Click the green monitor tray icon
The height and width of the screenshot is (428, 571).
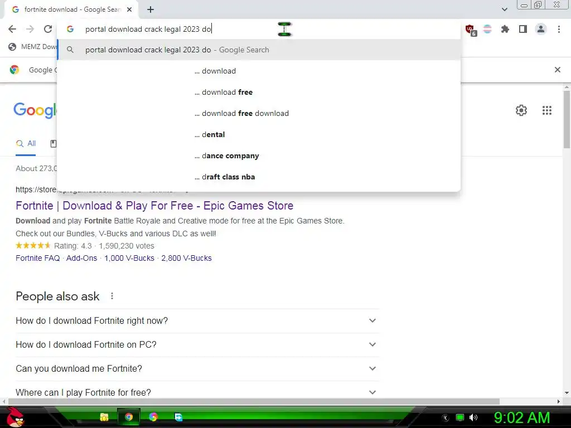[460, 417]
